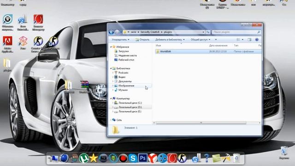Select Локальный диск (E:)
Image resolution: width=295 pixels, height=166 pixels.
coord(130,112)
